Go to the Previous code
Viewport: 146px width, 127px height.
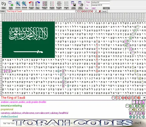pyautogui.click(x=31, y=5)
